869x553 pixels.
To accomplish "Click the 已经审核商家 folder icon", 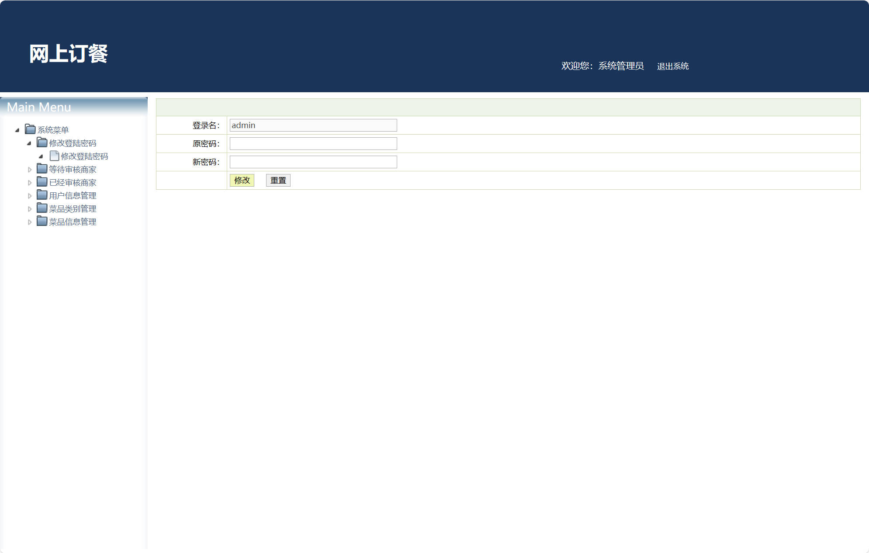I will point(42,182).
